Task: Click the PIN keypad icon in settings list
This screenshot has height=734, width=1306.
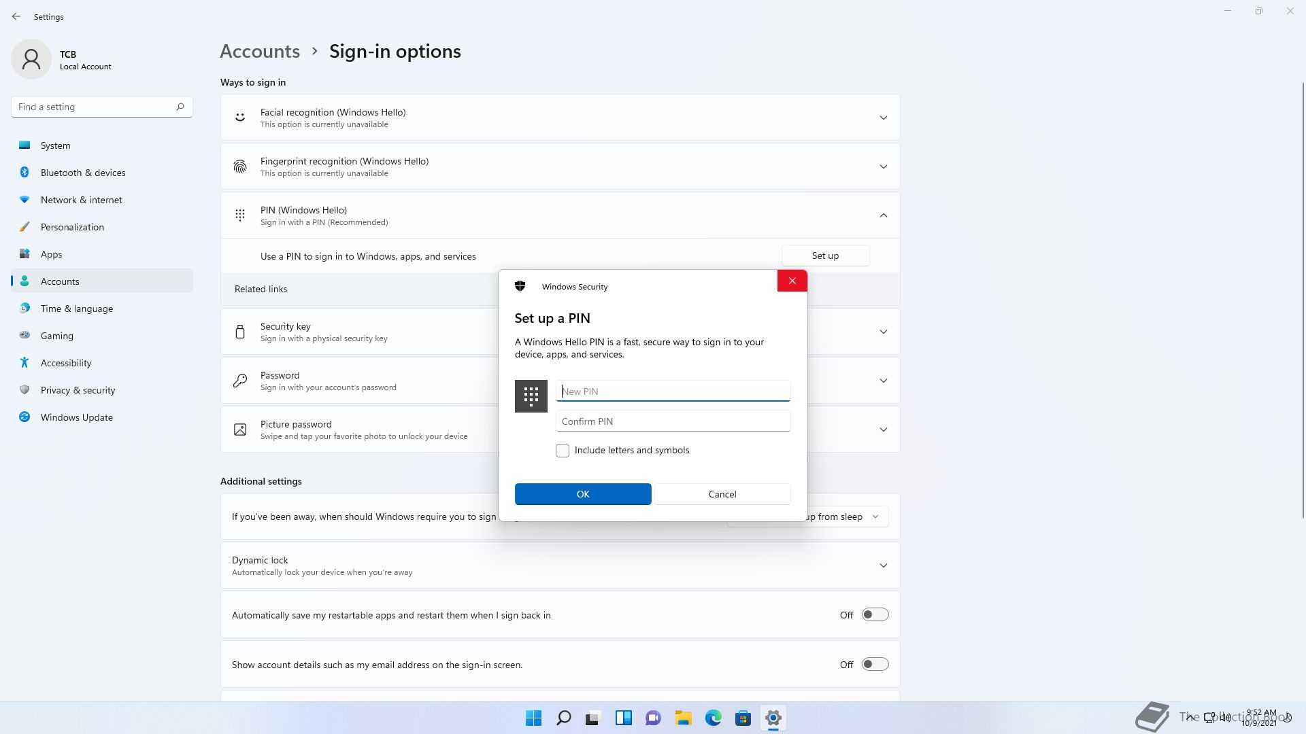Action: click(x=240, y=215)
